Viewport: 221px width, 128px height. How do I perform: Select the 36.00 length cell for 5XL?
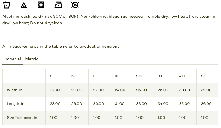point(206,104)
